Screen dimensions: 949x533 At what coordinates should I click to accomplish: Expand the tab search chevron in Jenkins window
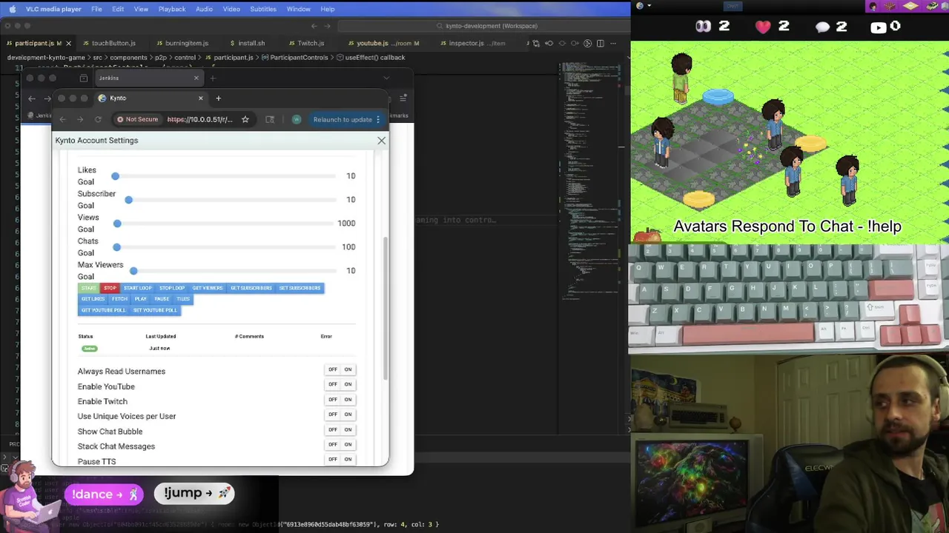(386, 78)
